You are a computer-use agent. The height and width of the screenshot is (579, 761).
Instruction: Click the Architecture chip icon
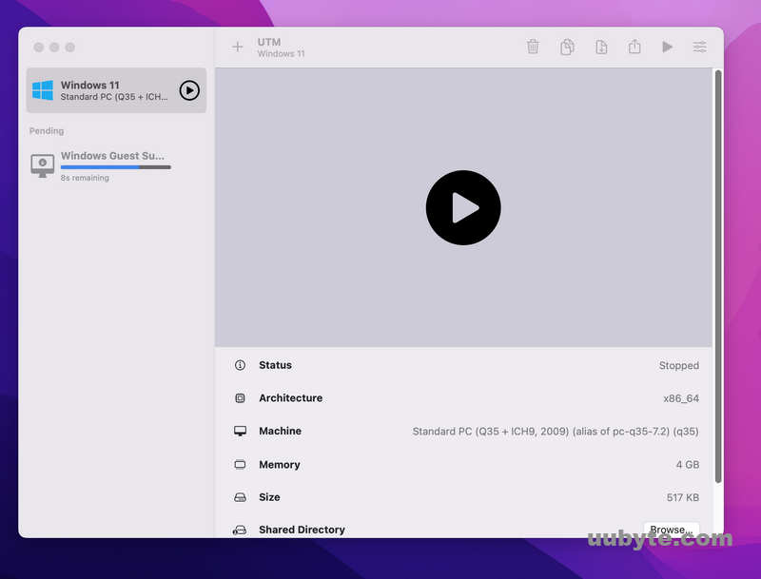click(x=240, y=398)
